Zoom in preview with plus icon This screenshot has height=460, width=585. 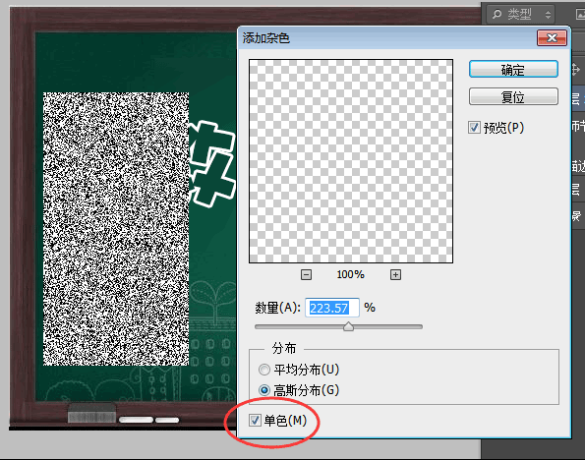point(395,275)
